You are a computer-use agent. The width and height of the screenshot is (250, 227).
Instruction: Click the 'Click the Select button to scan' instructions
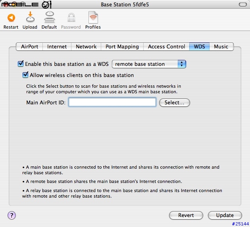tap(104, 89)
